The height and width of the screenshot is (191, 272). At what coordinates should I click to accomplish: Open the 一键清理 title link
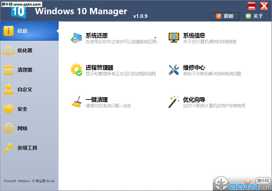pyautogui.click(x=96, y=99)
